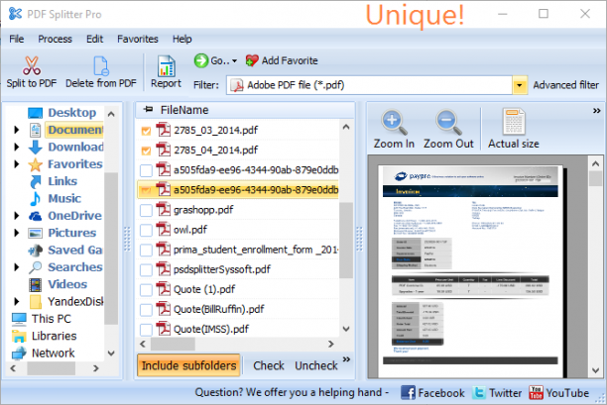Click the green Go arrow icon

tap(201, 60)
